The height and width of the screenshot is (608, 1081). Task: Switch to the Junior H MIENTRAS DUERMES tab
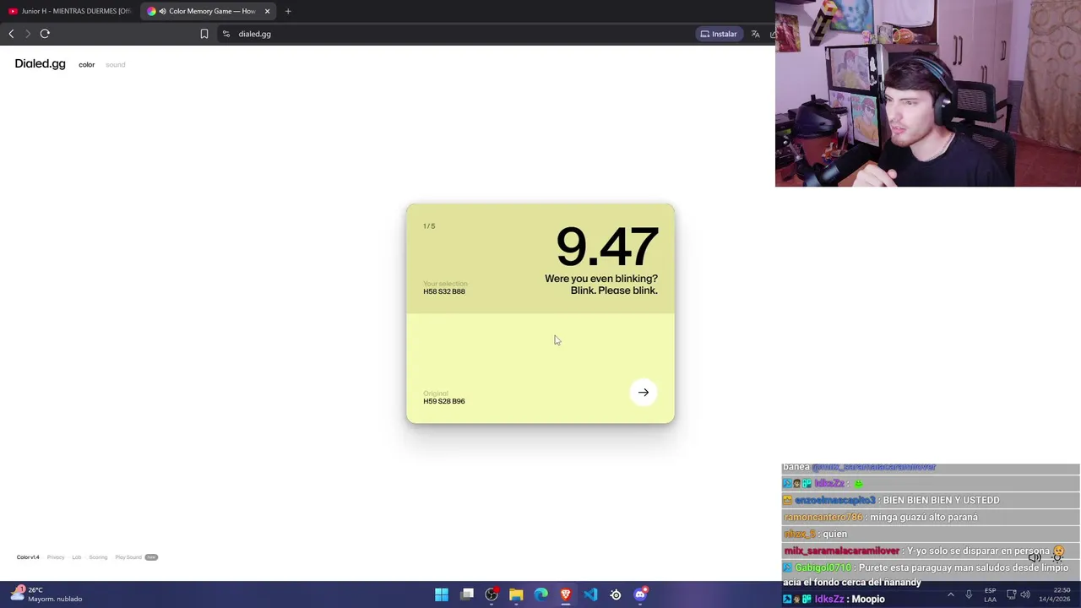pos(70,11)
